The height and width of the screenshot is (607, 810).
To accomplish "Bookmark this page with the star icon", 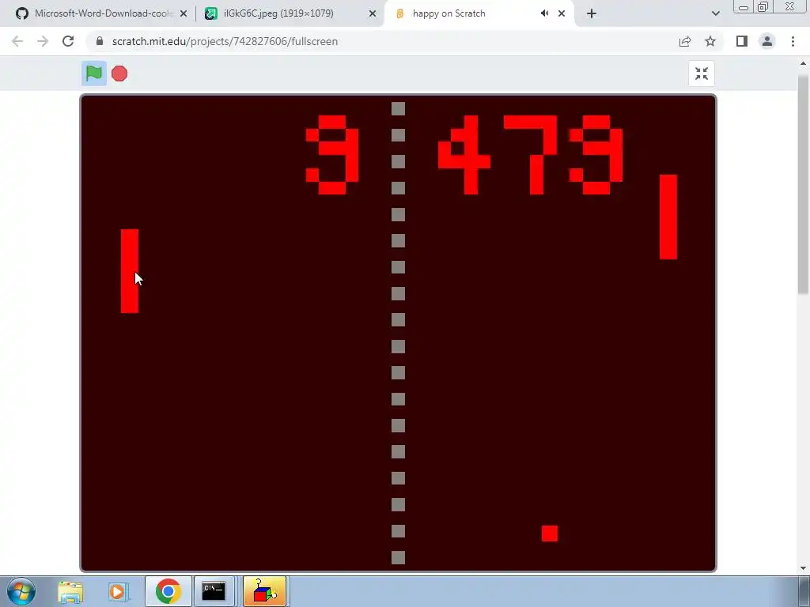I will [710, 41].
